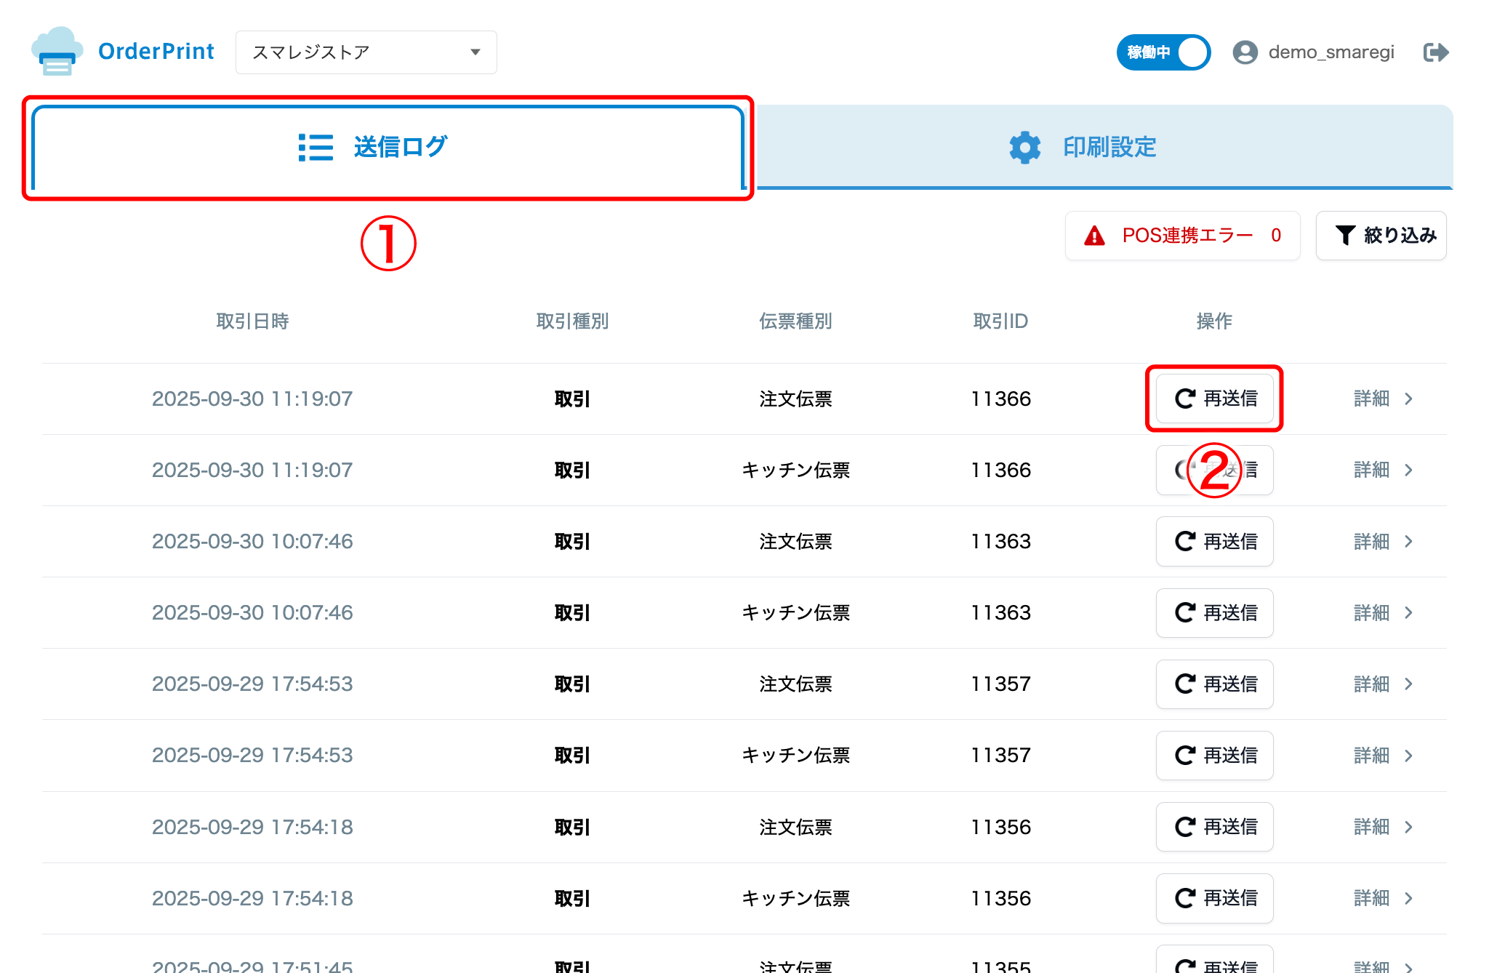Open the スマレジストア store dropdown
Viewport: 1489px width, 973px height.
click(x=366, y=52)
